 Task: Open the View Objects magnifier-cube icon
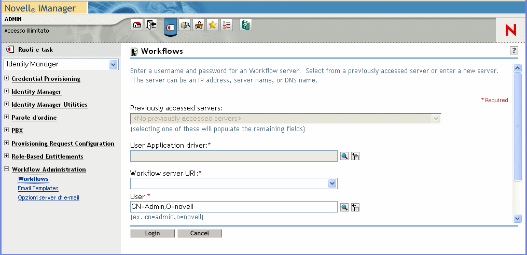(x=185, y=25)
